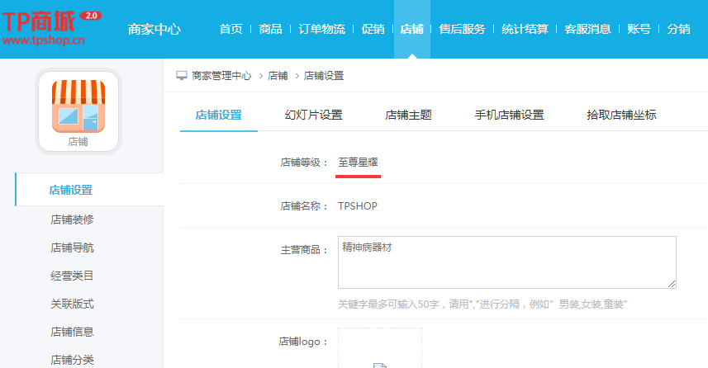708x368 pixels.
Task: Click the 店铺logo upload placeholder
Action: (379, 348)
